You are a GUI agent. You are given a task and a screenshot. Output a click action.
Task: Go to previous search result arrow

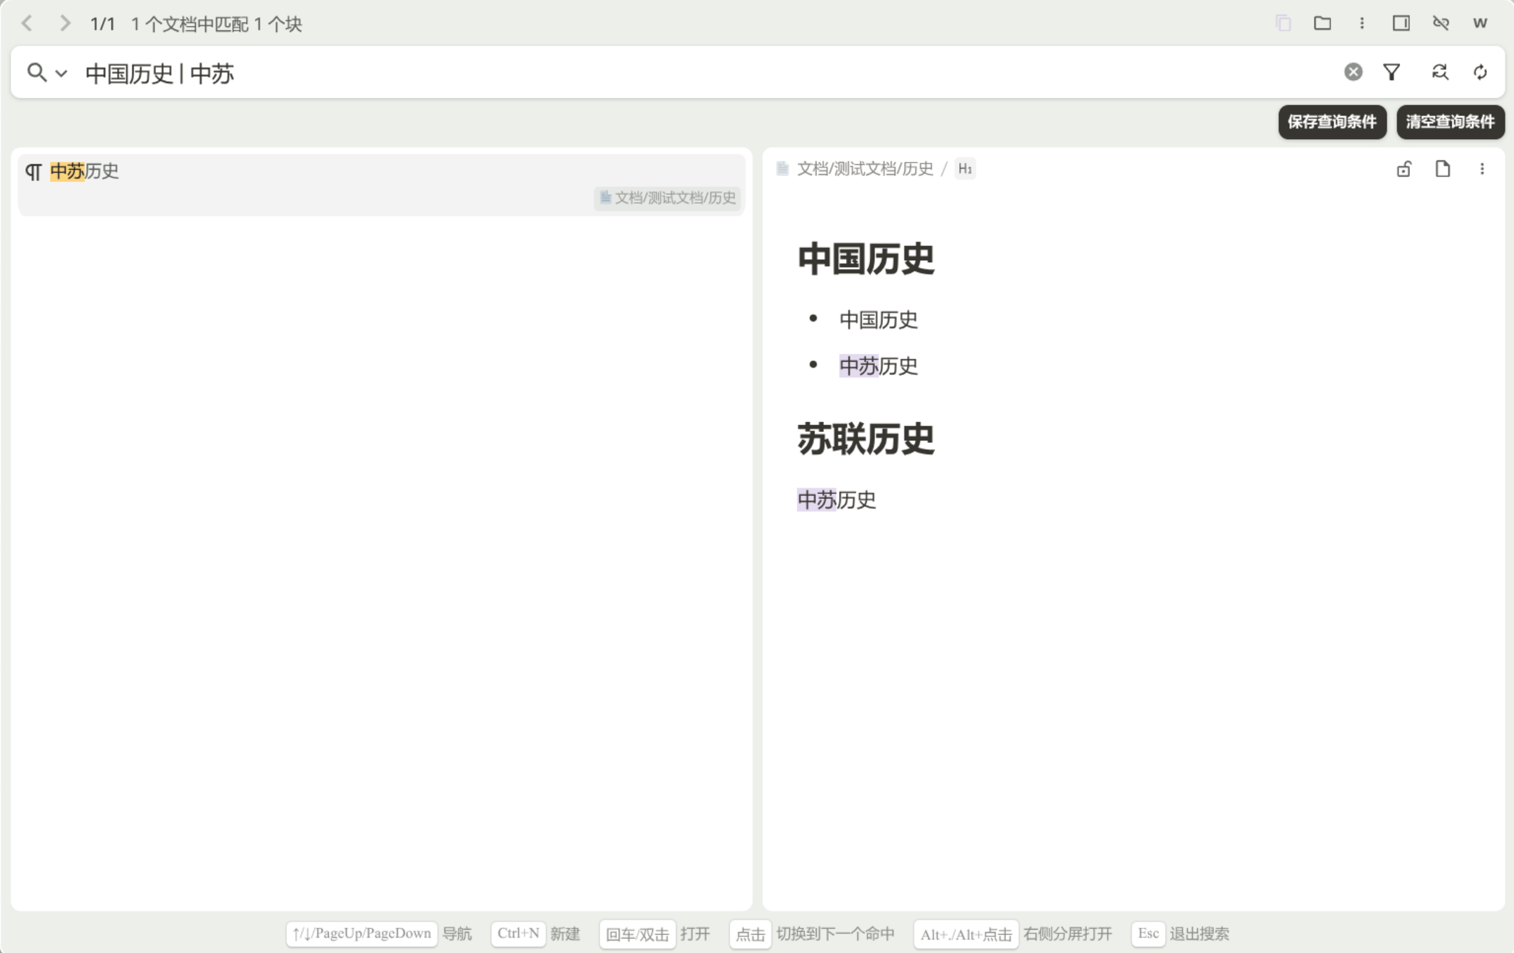coord(27,24)
